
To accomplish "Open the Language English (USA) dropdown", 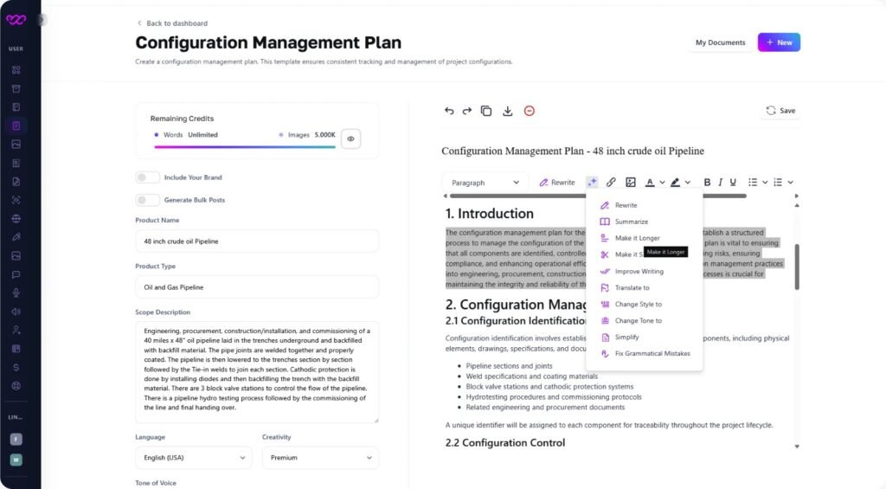I will click(x=194, y=458).
